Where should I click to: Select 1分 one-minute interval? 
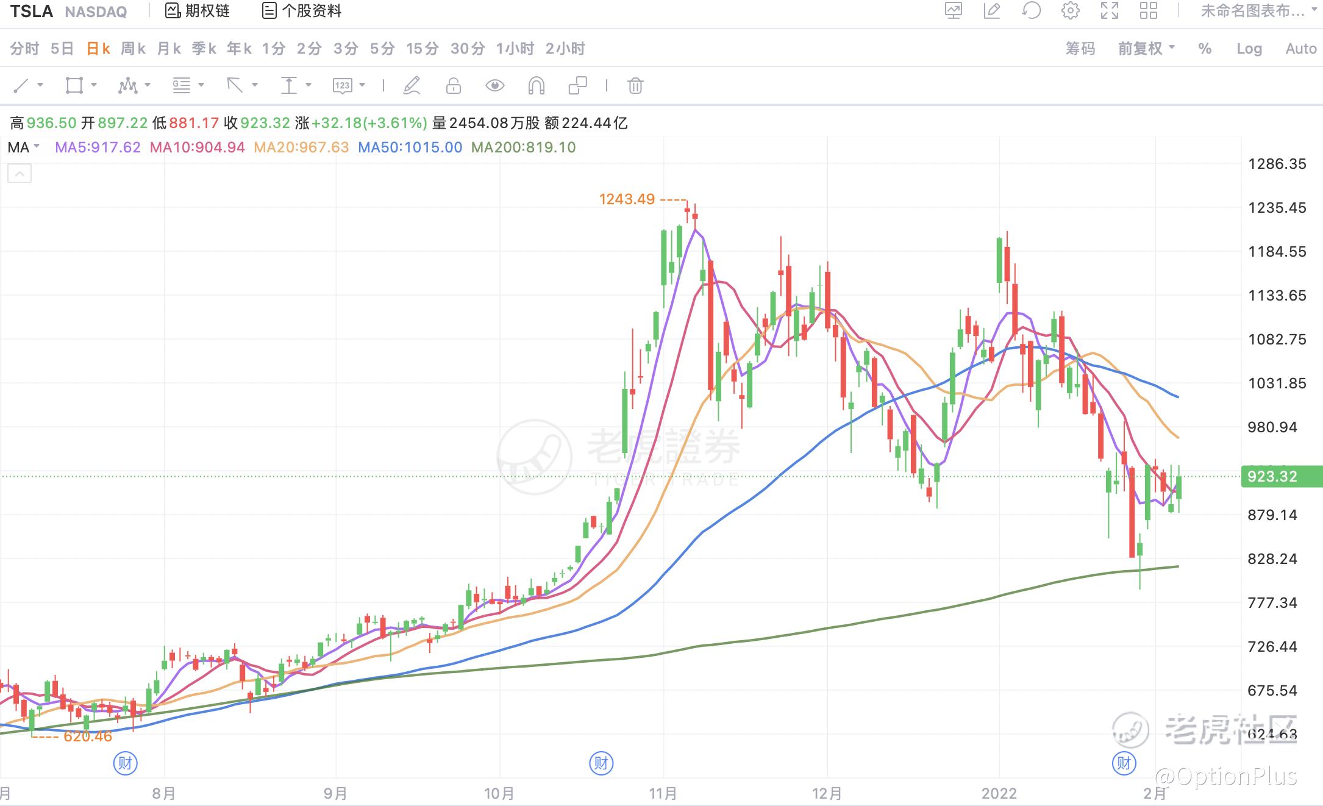(274, 49)
